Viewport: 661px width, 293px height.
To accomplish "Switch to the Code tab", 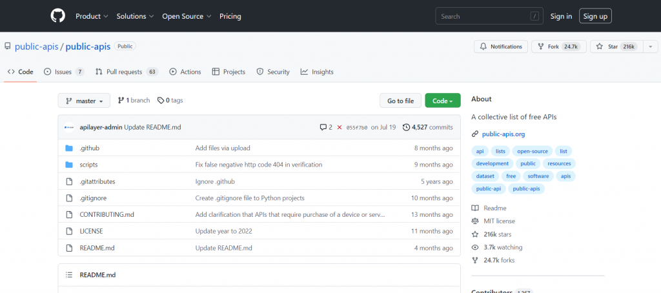I will (x=20, y=72).
